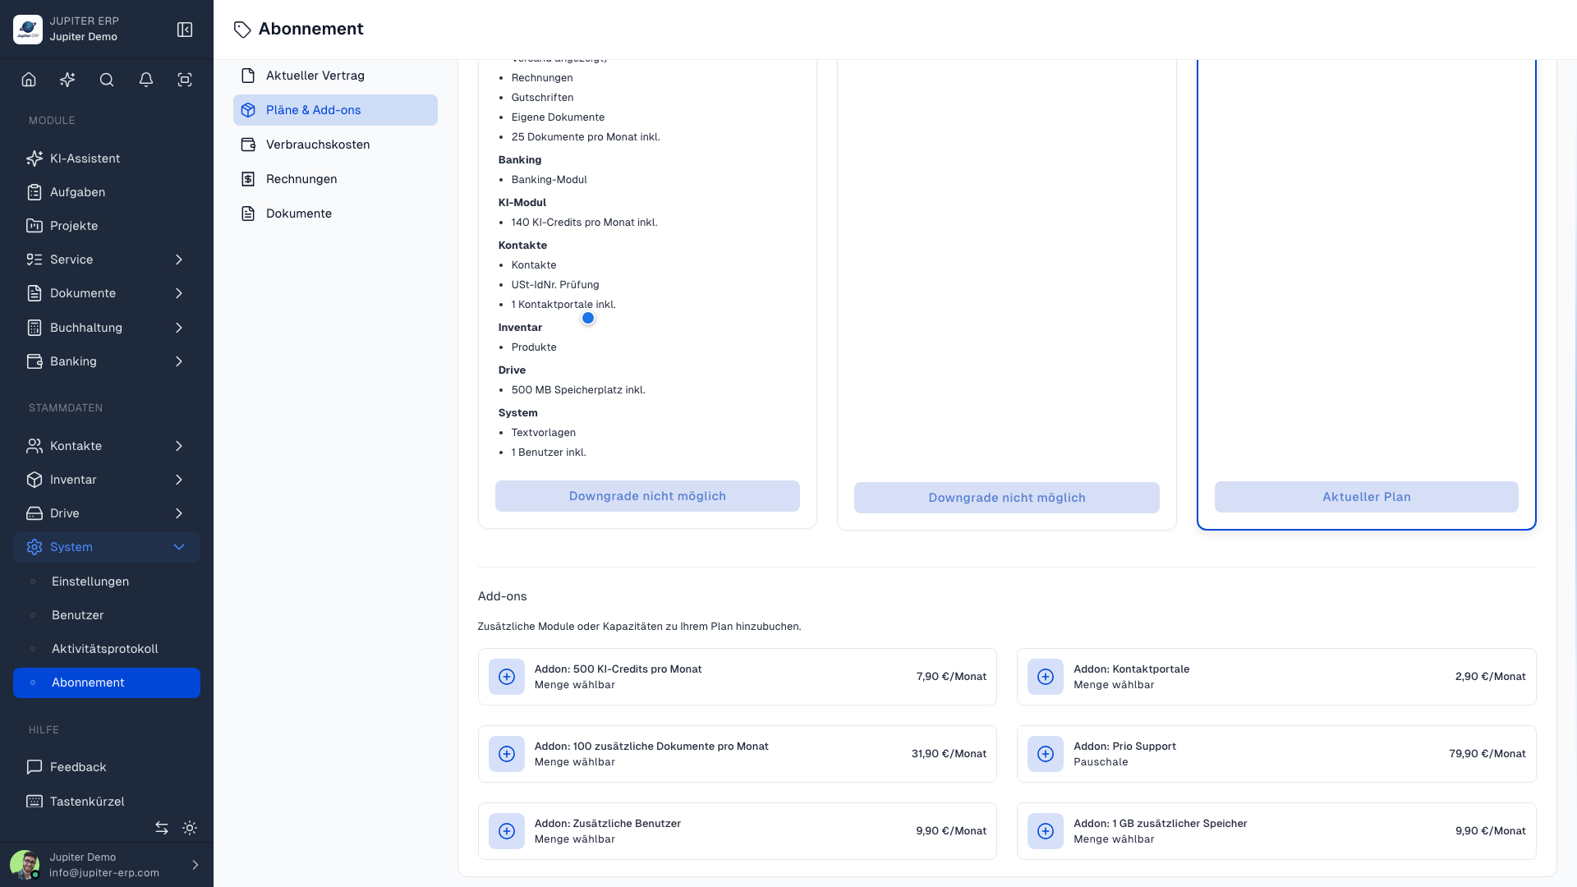
Task: Open KI-Assistent module
Action: point(107,159)
